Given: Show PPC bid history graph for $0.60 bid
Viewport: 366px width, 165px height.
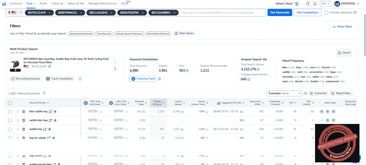Looking at the screenshot, I should click(x=242, y=112).
